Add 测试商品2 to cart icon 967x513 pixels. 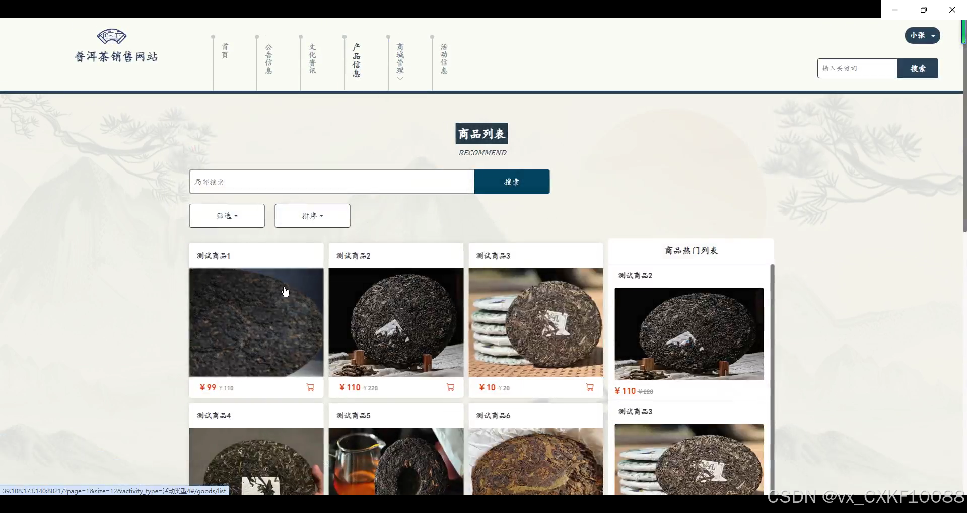[450, 387]
